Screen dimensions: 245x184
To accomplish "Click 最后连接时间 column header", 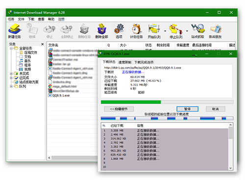I will [x=209, y=45].
